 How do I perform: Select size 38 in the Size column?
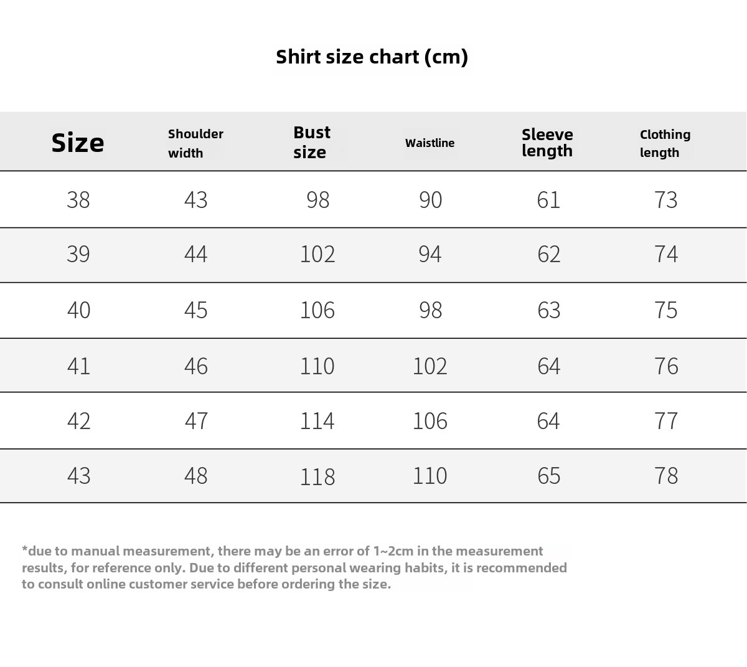click(78, 200)
